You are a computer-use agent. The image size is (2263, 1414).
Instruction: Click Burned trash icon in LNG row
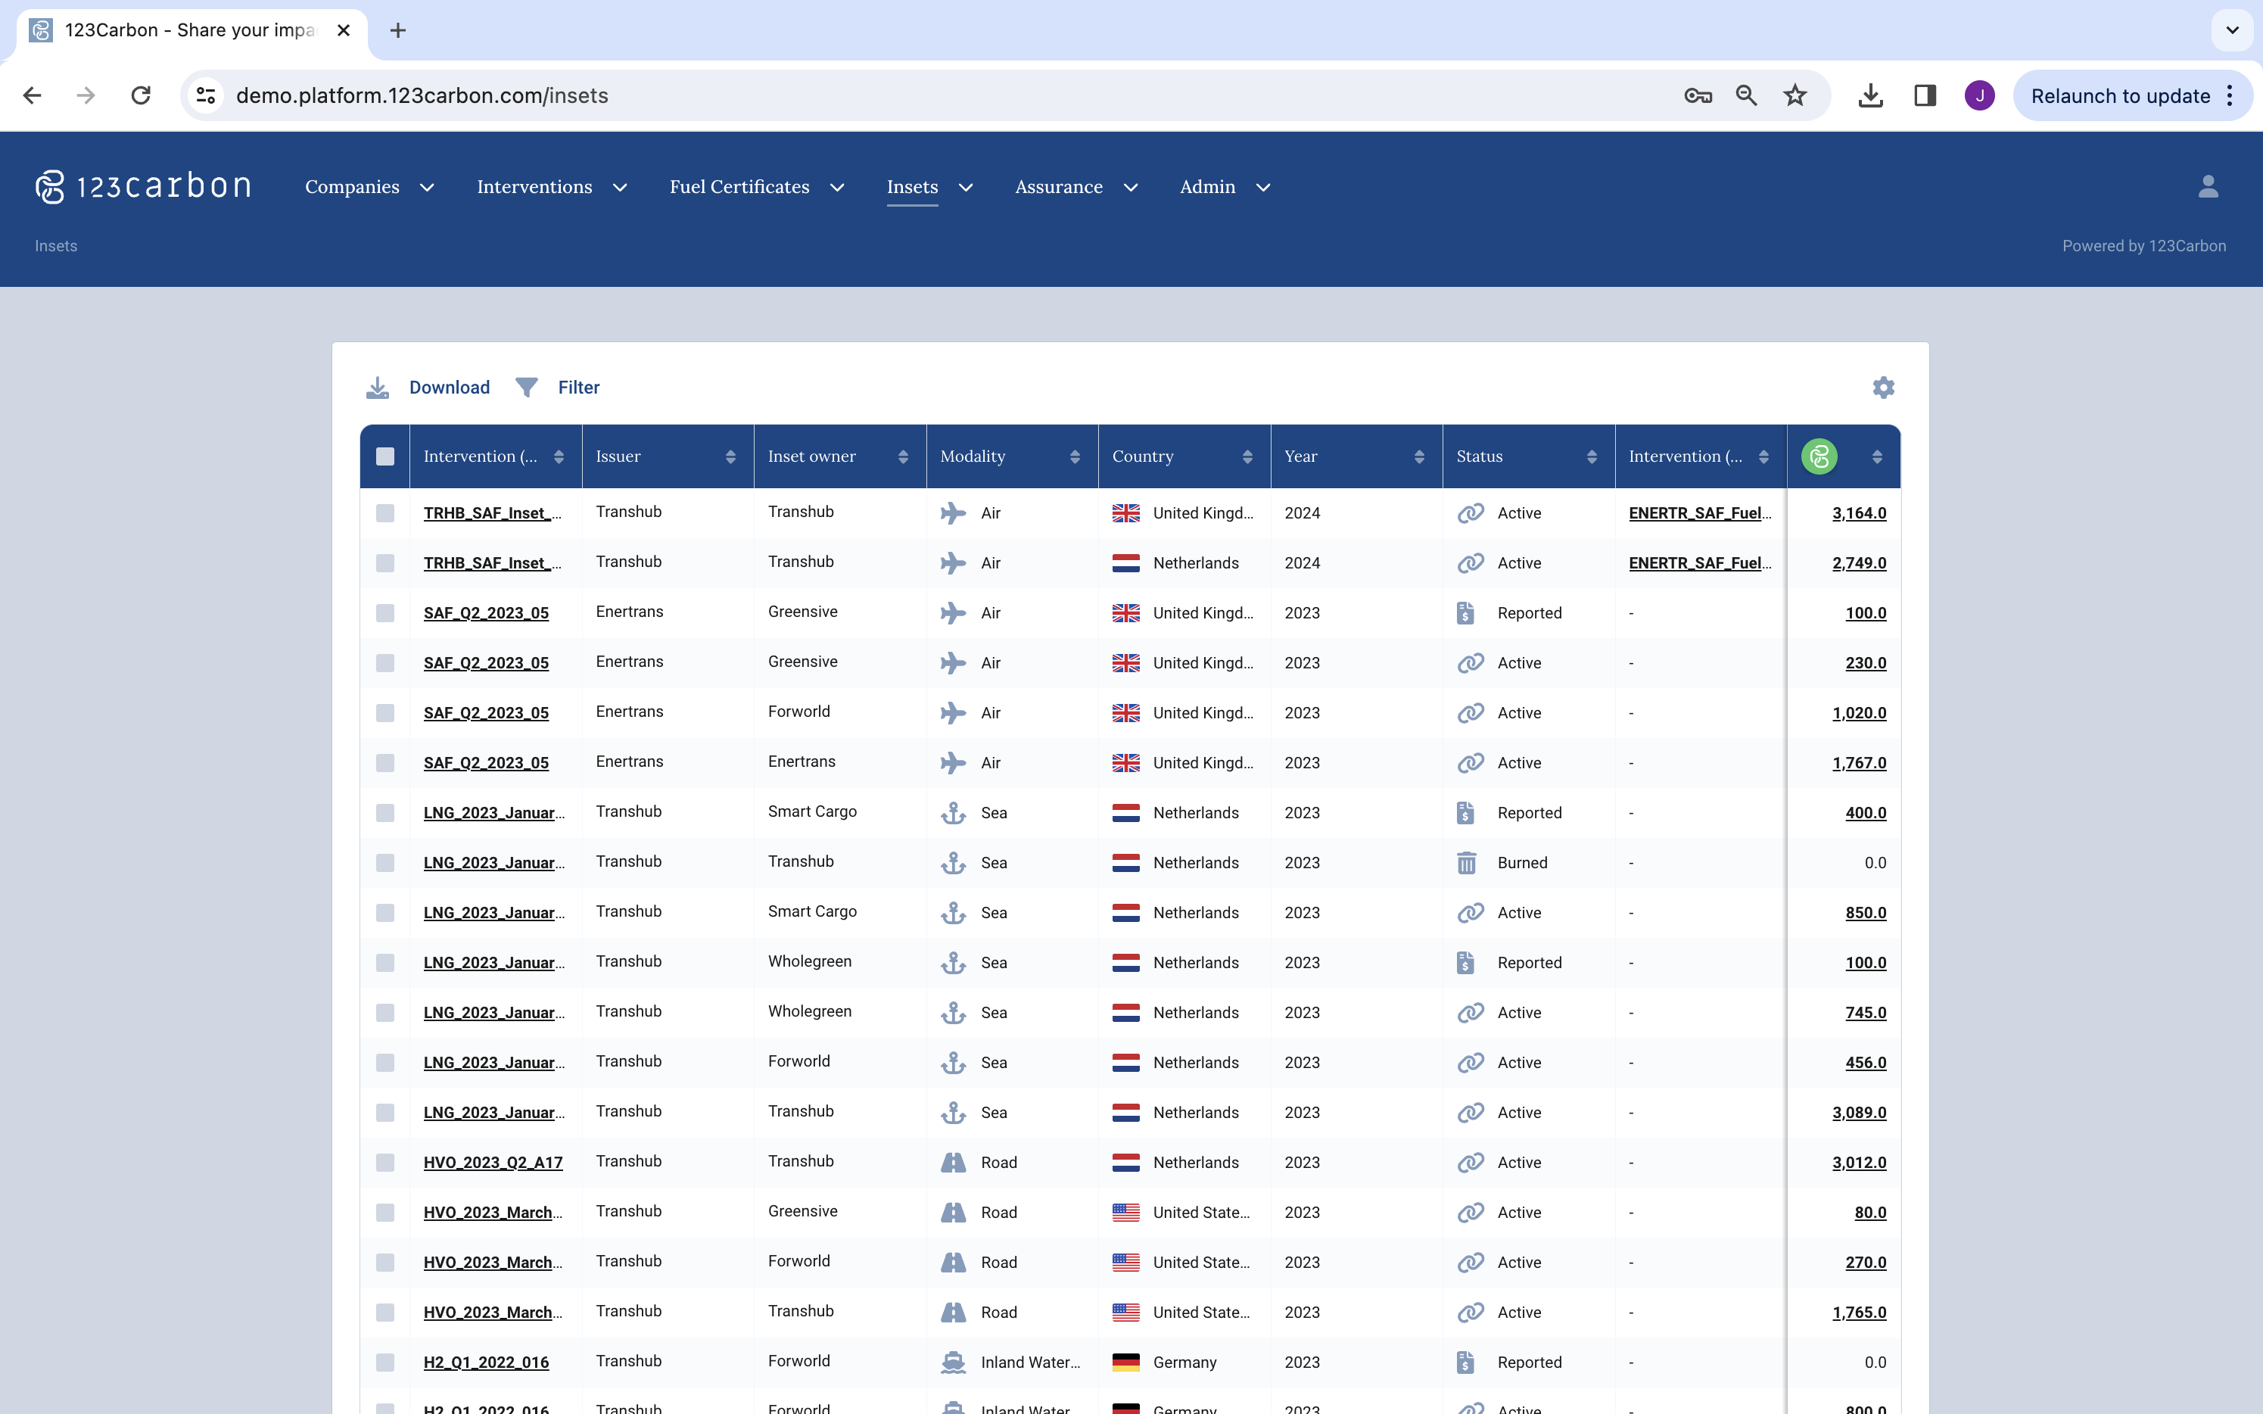point(1466,862)
